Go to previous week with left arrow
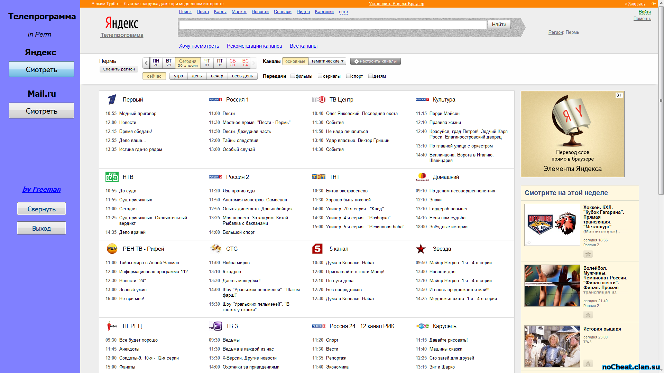 146,63
